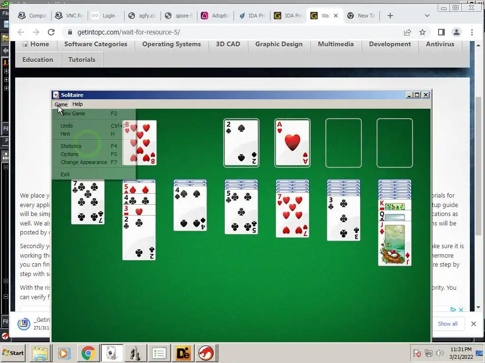
Task: Close the ad with X icon
Action: (x=461, y=309)
